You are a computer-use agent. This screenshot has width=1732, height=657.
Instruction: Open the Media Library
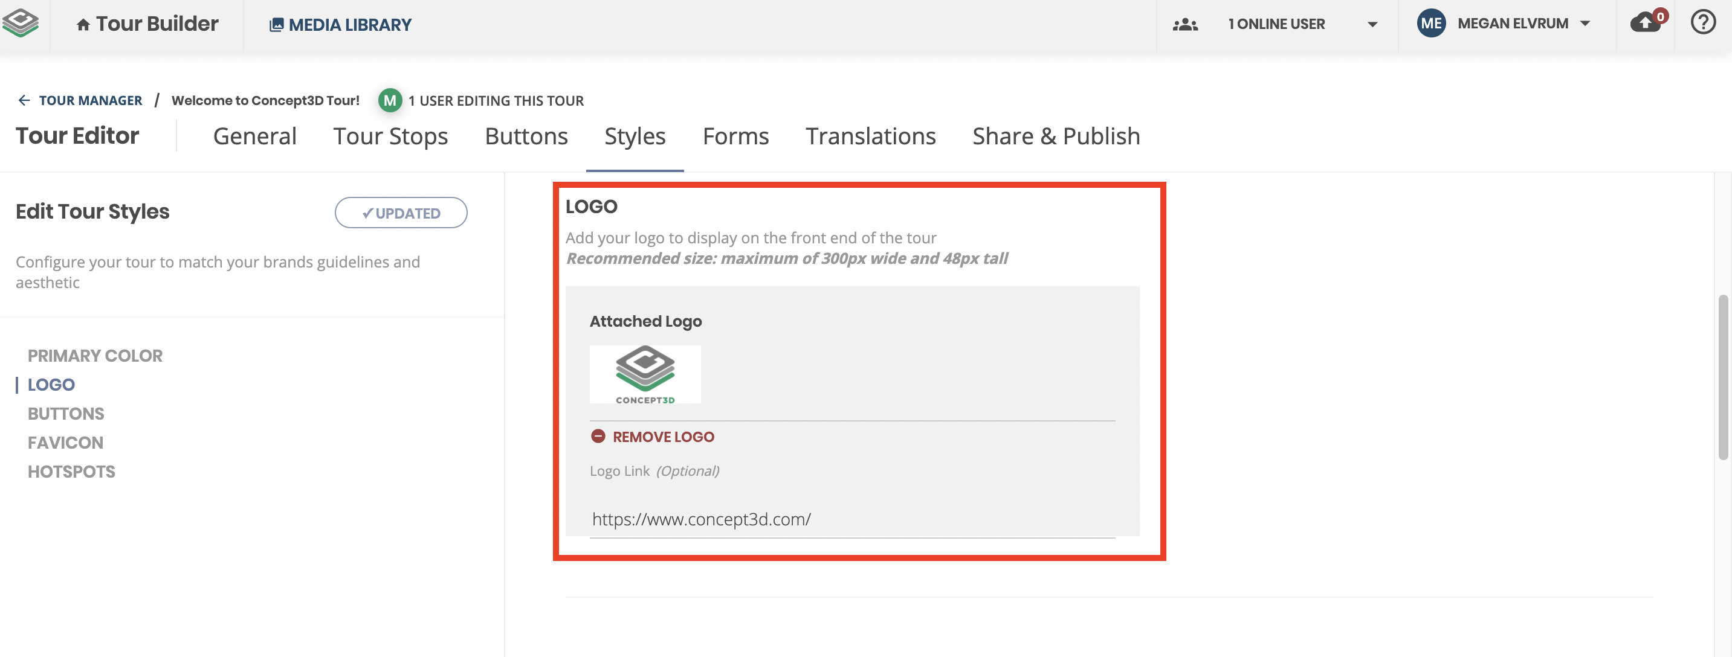click(x=340, y=25)
